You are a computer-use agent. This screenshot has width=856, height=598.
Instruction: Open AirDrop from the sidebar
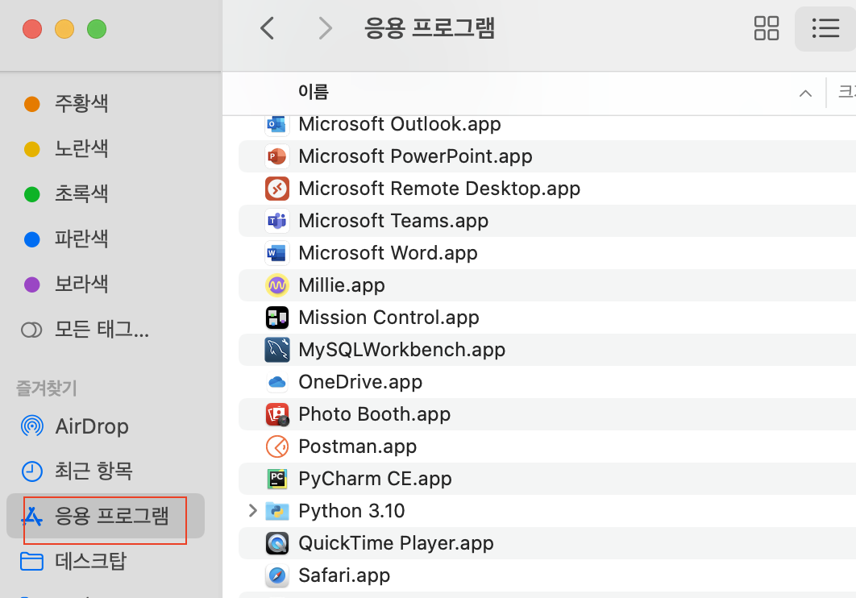[x=92, y=426]
